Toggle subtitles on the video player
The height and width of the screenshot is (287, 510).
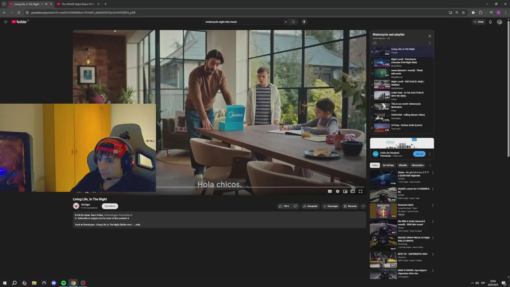[330, 191]
